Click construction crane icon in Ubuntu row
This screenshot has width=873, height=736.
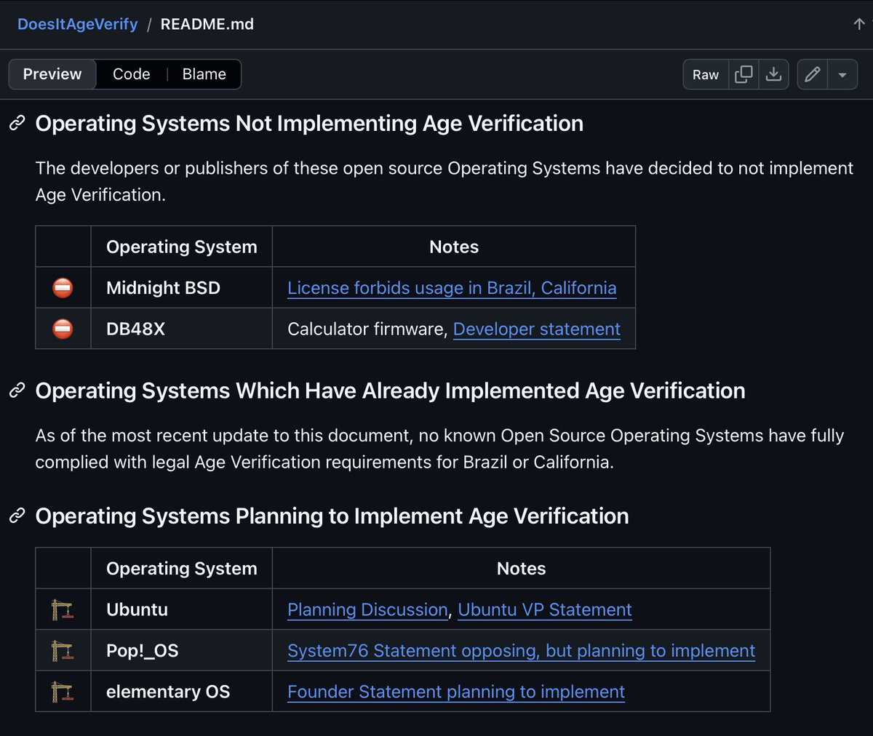click(63, 609)
